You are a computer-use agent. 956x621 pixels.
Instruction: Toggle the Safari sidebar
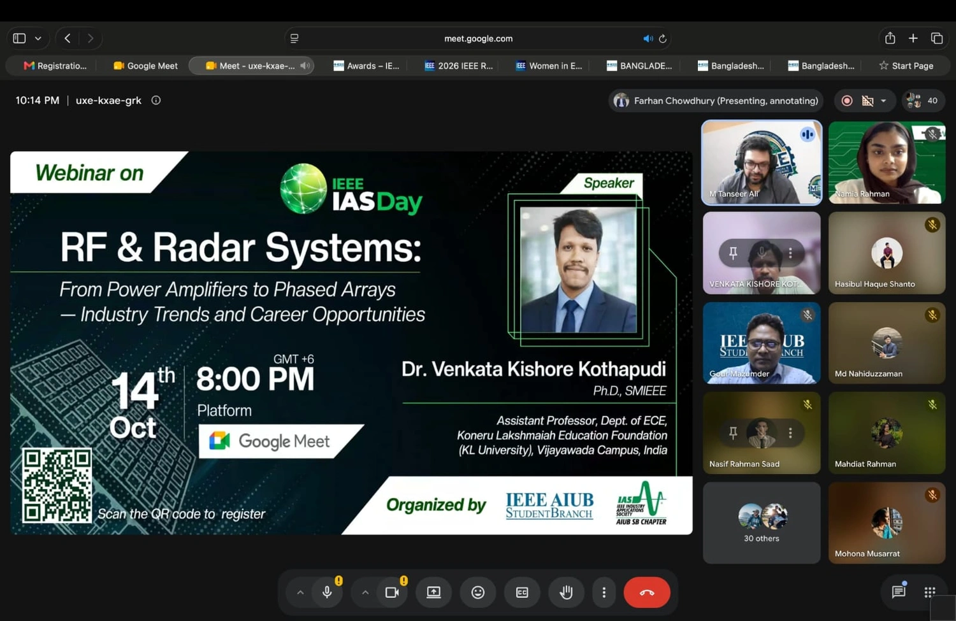pyautogui.click(x=19, y=38)
